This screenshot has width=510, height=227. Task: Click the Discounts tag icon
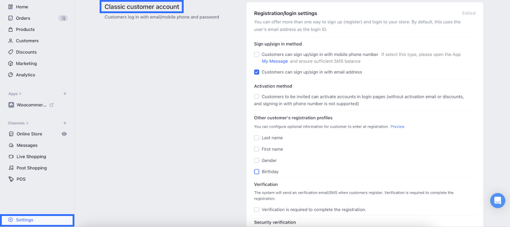coord(11,52)
